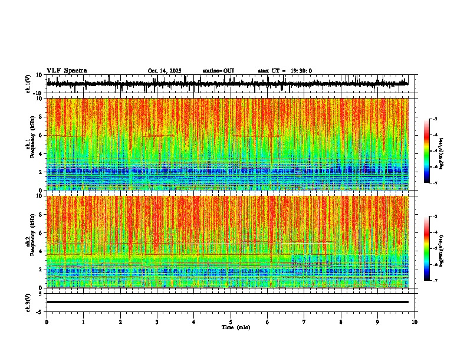Viewport: 467px width, 361px height.
Task: Click the "6" kHz tick on ch.2 spectrogram
Action: pos(42,233)
